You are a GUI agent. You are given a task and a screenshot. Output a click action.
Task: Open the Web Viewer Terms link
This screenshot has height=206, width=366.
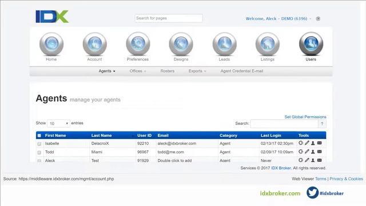coord(321,179)
